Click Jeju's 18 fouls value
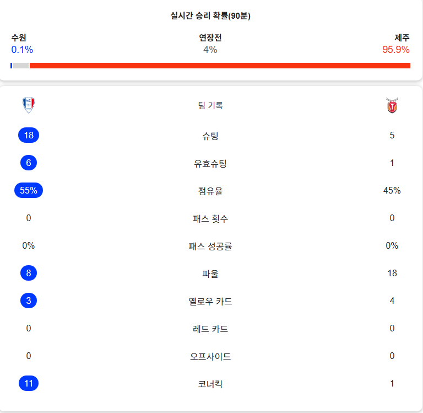423x413 pixels. coord(392,273)
